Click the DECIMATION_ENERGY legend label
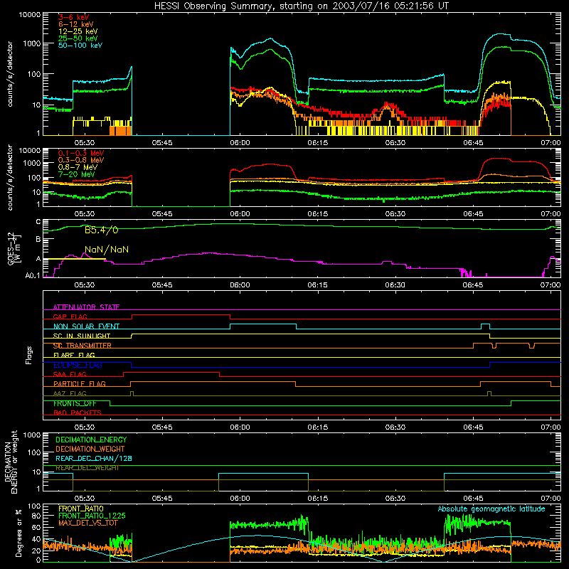The image size is (569, 569). click(x=91, y=440)
